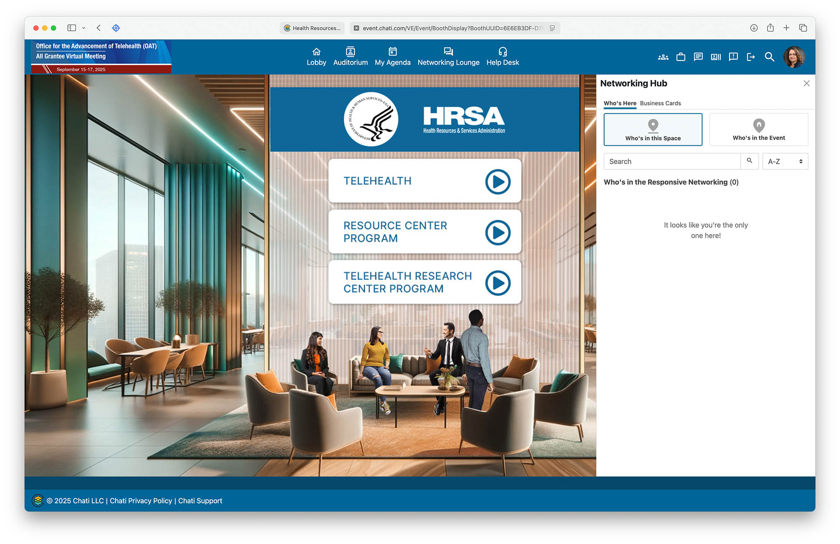The height and width of the screenshot is (544, 840).
Task: Play Telehealth Research Center Program
Action: pos(498,283)
